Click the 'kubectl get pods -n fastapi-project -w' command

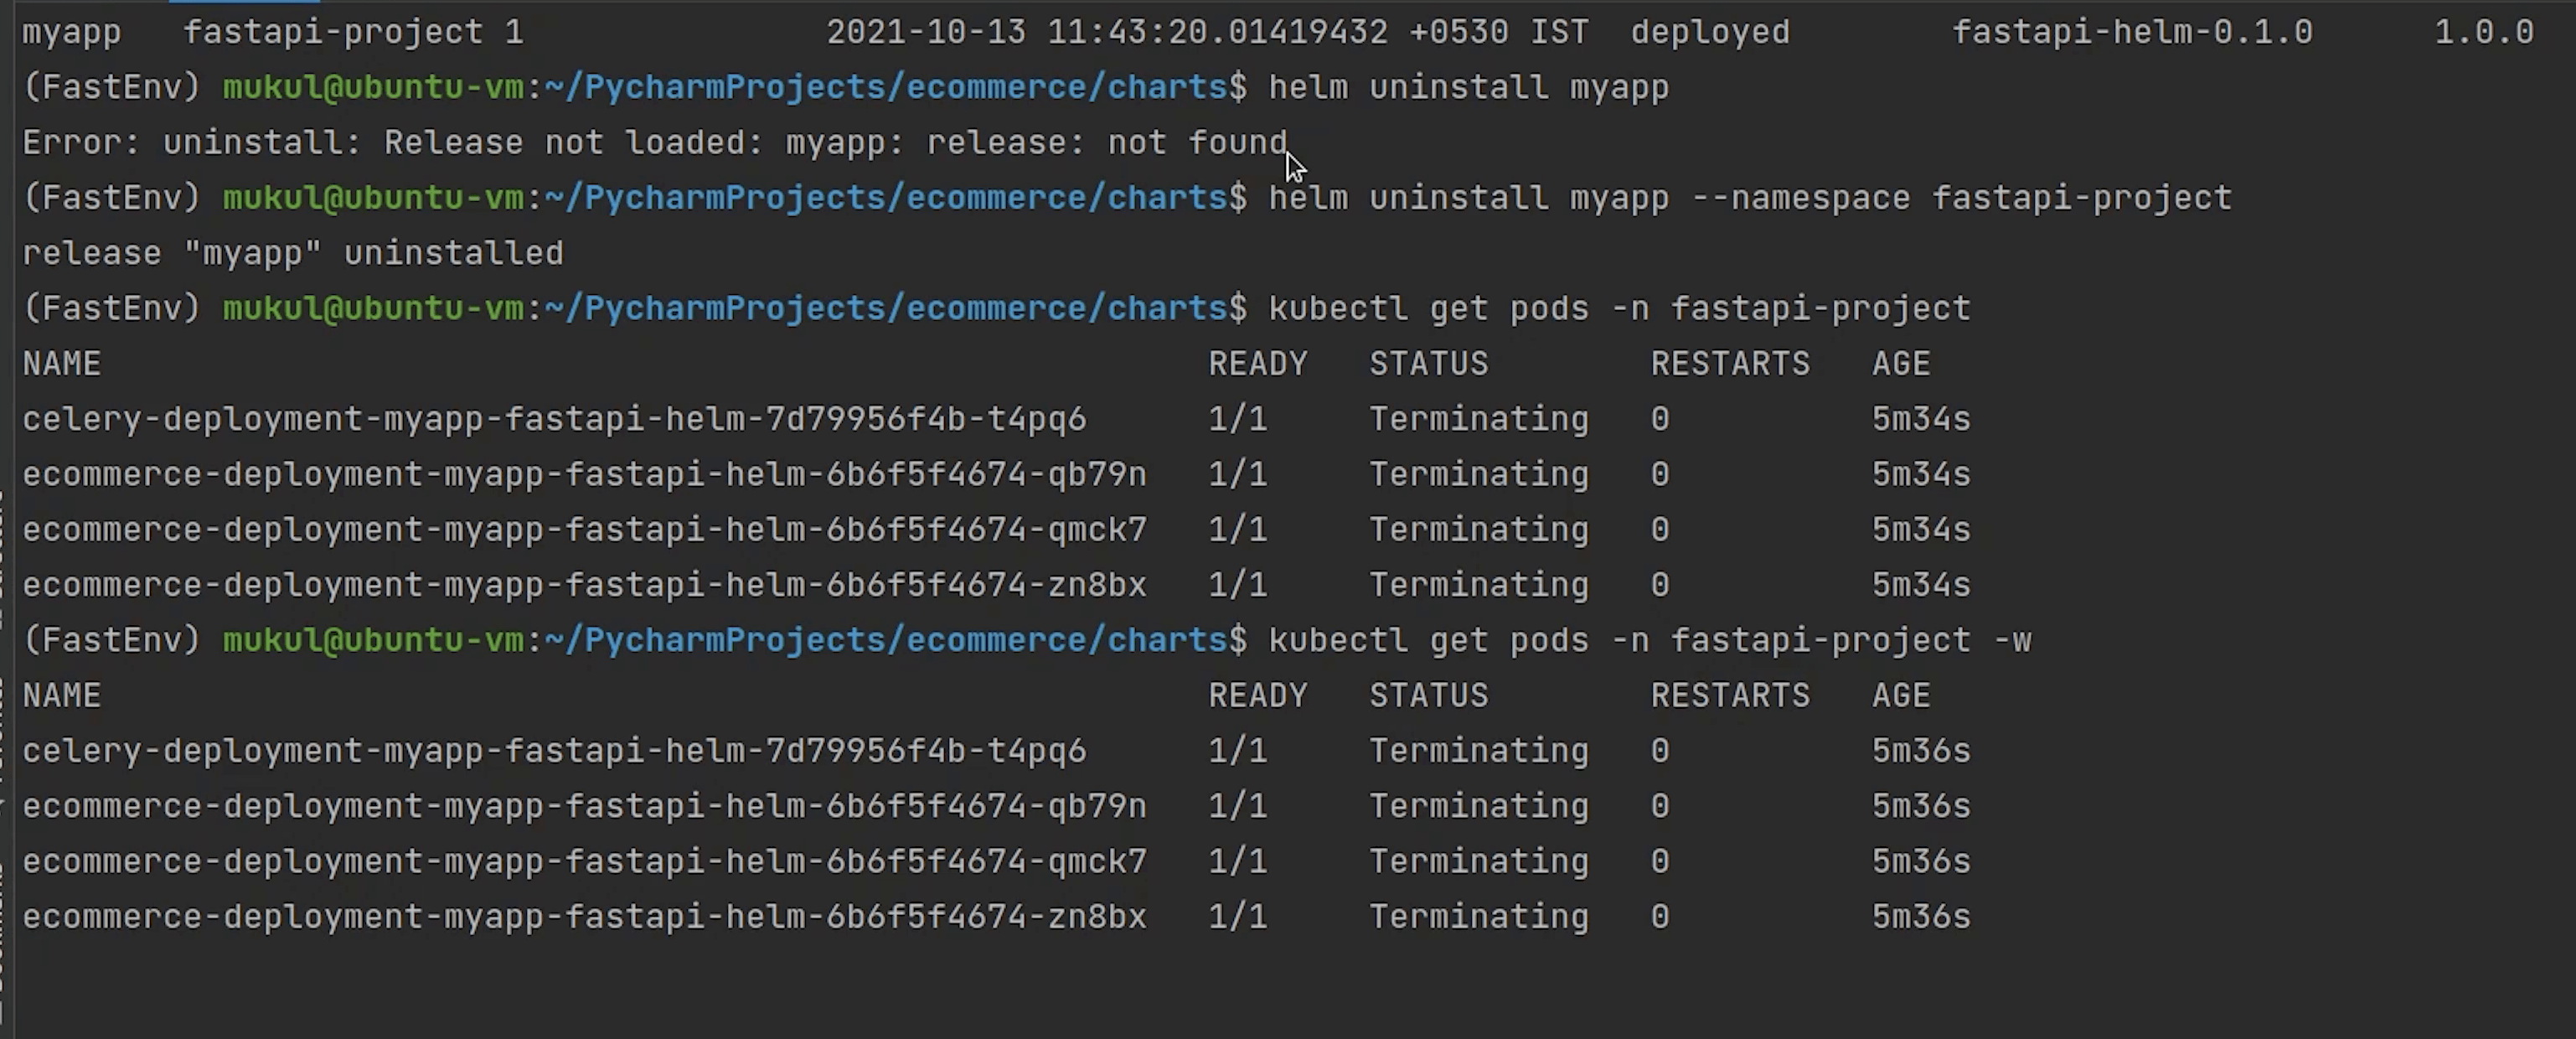1649,640
